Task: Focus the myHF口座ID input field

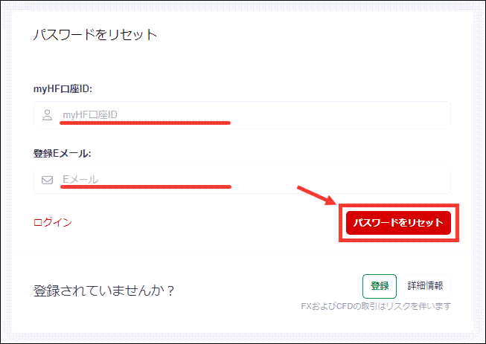Action: click(x=242, y=114)
